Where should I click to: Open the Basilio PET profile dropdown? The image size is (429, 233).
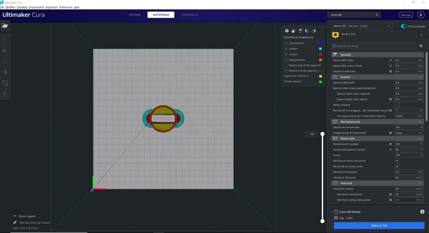point(362,26)
